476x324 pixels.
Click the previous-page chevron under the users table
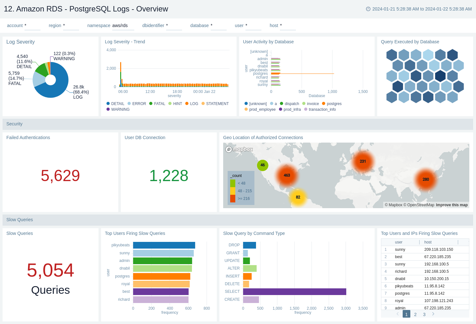pos(397,314)
